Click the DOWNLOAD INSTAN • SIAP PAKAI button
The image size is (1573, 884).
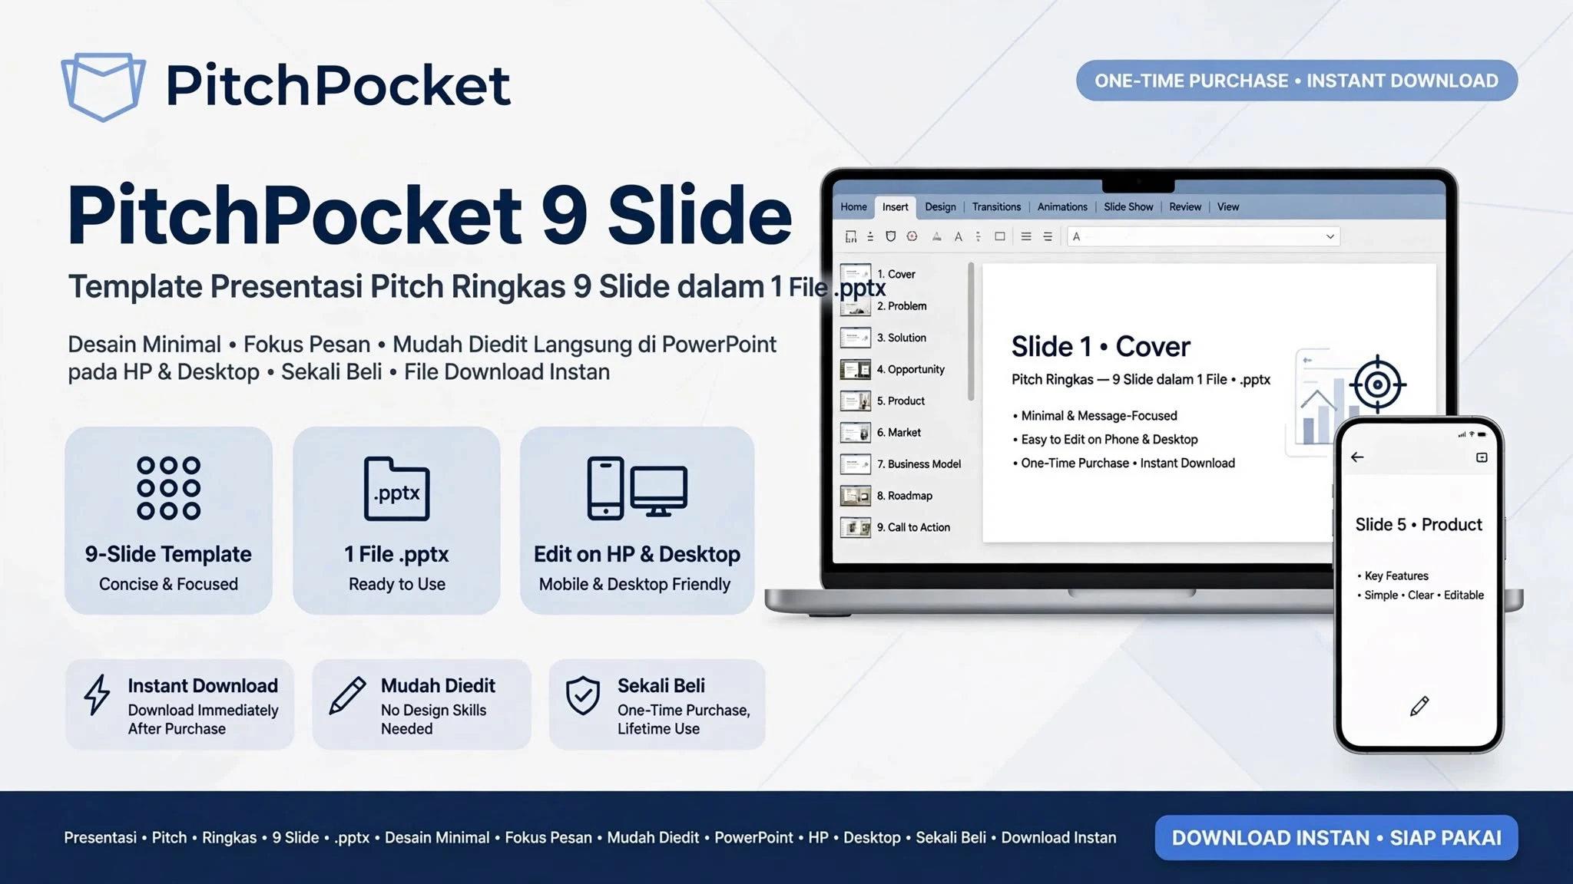(x=1336, y=838)
